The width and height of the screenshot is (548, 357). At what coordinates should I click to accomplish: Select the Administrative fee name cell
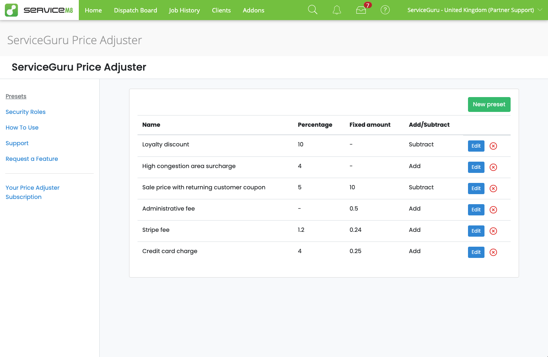click(168, 209)
